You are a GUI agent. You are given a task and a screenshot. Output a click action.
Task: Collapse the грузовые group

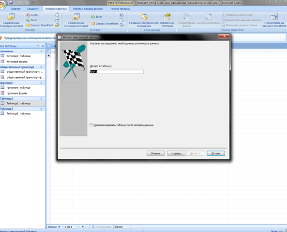[x=41, y=83]
